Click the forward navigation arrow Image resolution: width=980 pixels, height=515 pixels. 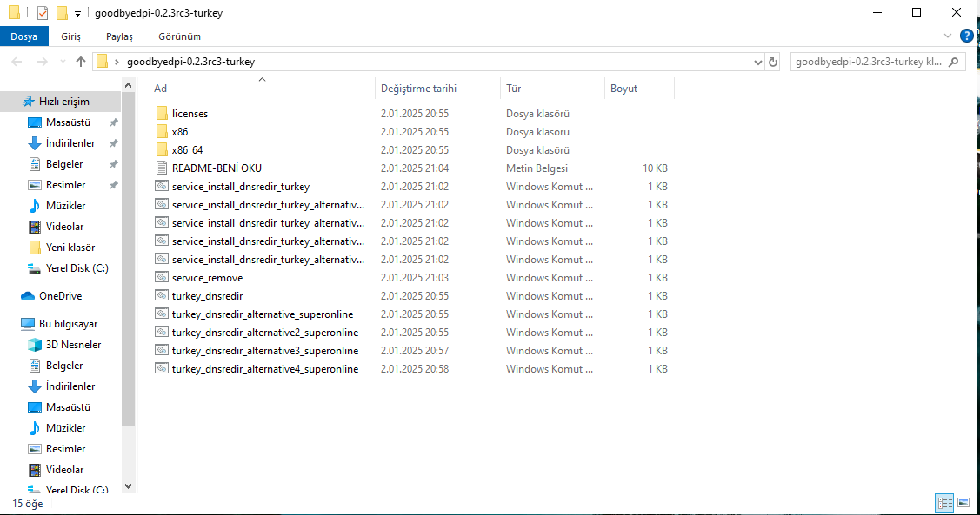tap(42, 61)
